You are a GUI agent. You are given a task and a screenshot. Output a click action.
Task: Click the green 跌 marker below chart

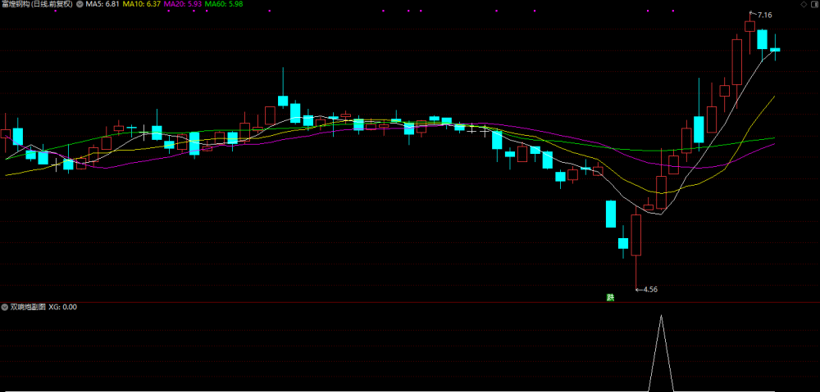[610, 297]
